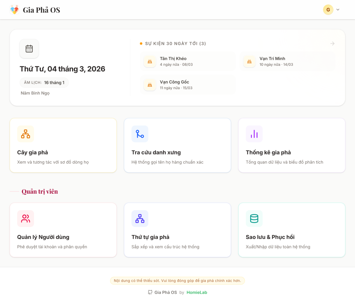
Task: Click the Sao lưu database icon
Action: coord(254,218)
